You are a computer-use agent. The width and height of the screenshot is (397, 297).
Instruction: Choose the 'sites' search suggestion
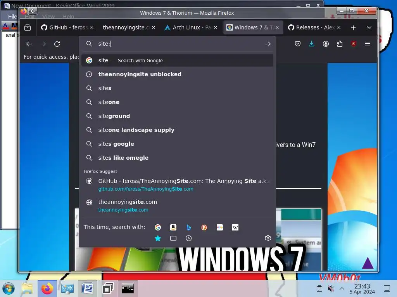177,88
